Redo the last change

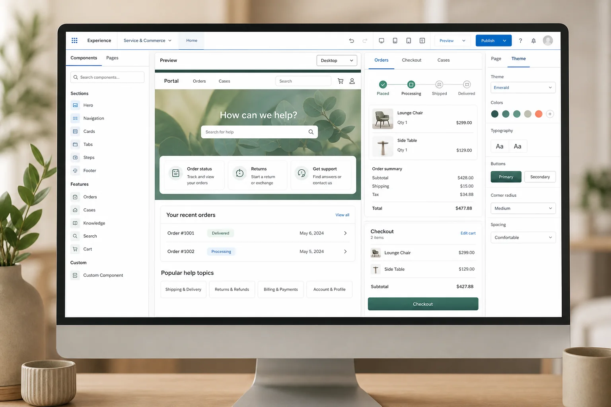[x=365, y=41]
